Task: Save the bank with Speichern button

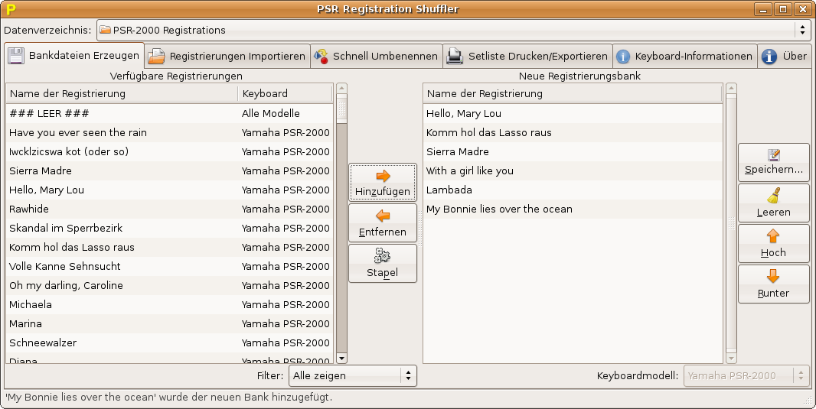Action: click(x=773, y=162)
